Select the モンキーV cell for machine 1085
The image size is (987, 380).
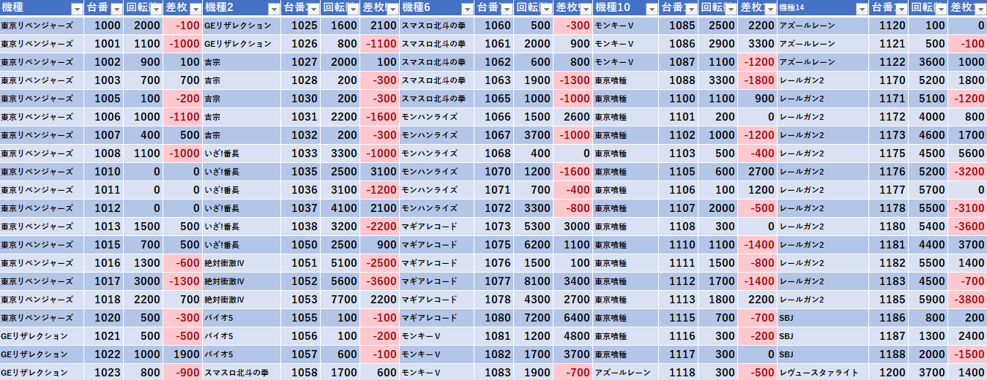point(626,26)
